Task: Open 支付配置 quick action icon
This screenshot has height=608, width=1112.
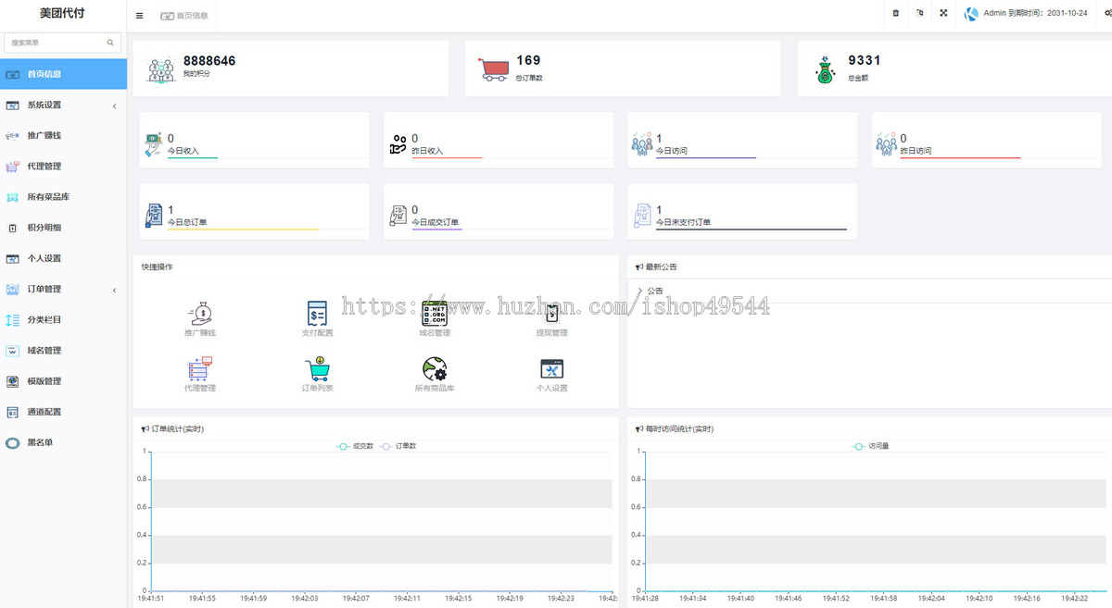Action: click(x=317, y=312)
